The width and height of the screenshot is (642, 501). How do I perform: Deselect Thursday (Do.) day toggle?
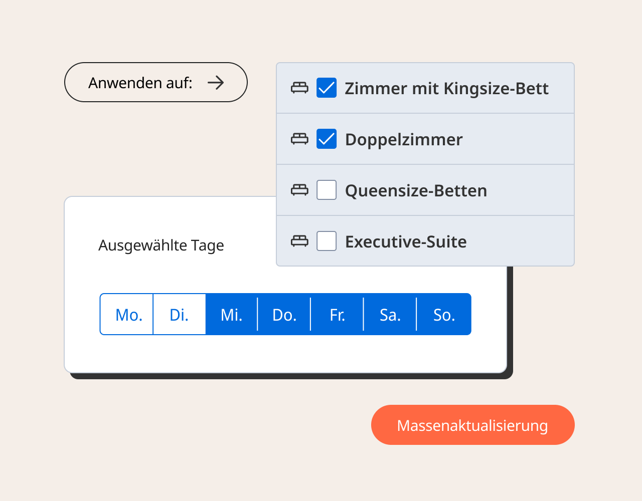[284, 315]
